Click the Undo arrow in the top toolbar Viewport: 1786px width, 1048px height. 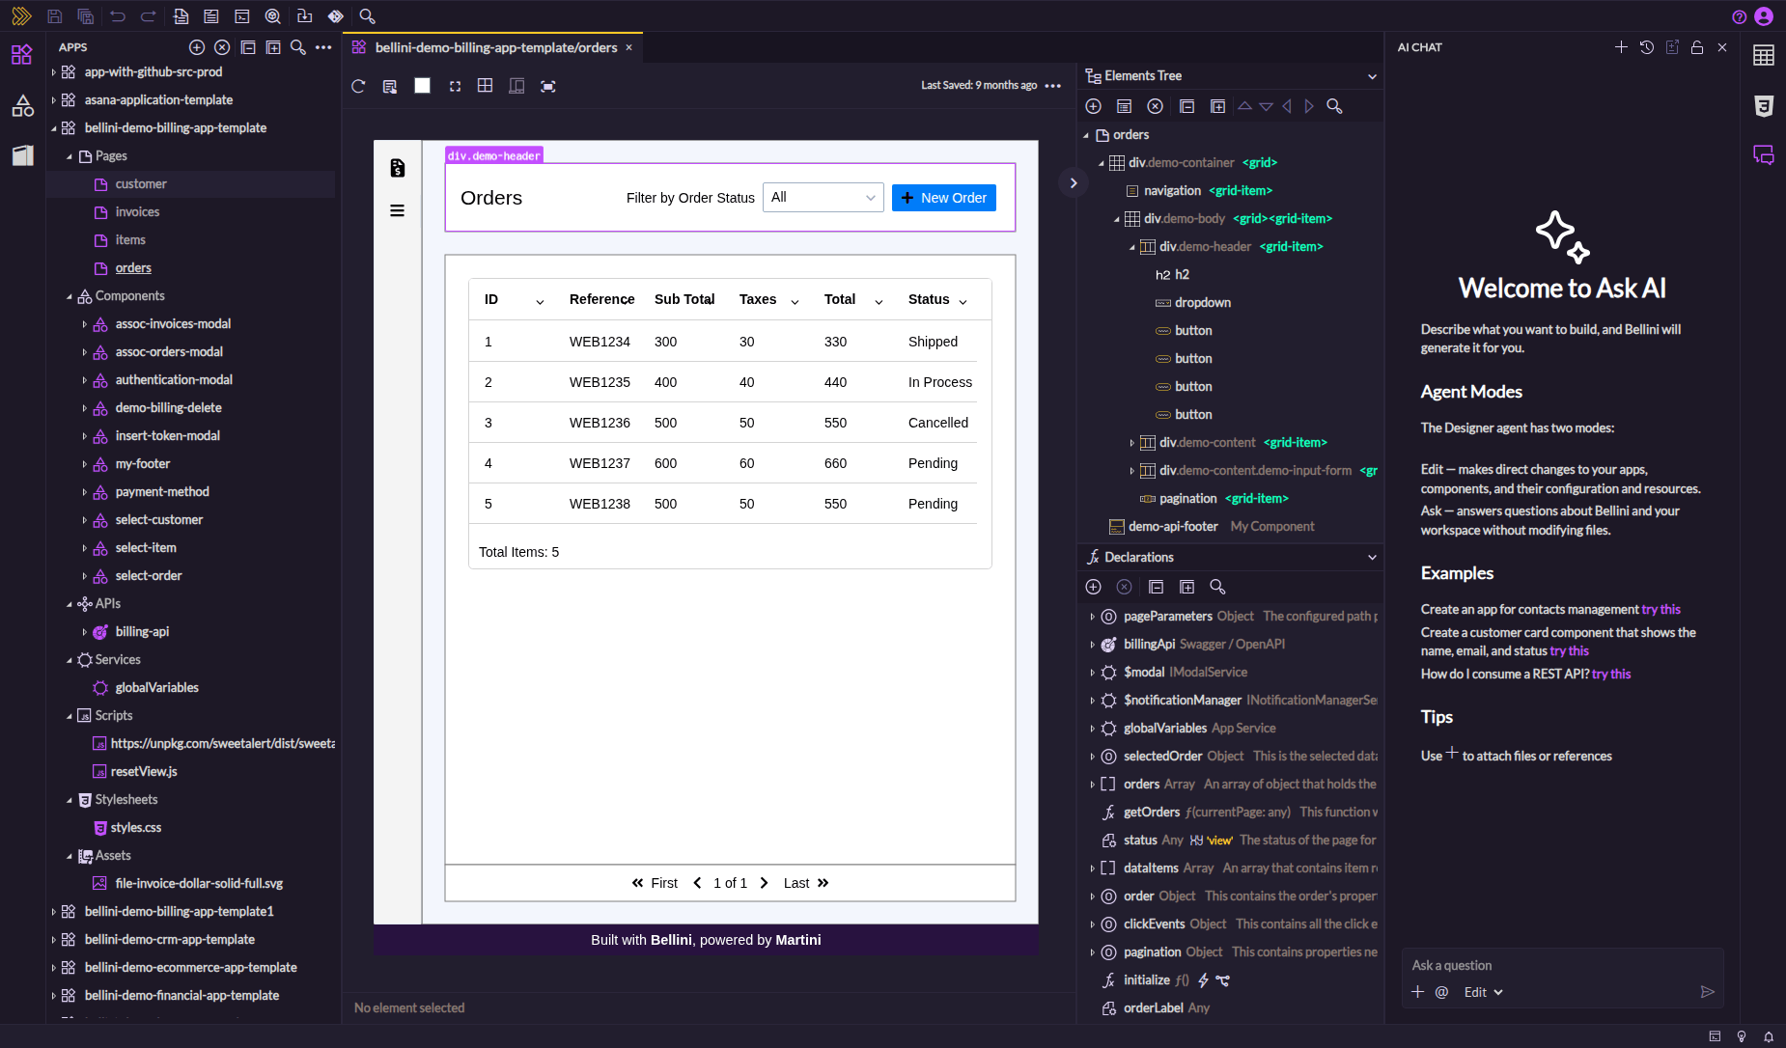pos(118,16)
